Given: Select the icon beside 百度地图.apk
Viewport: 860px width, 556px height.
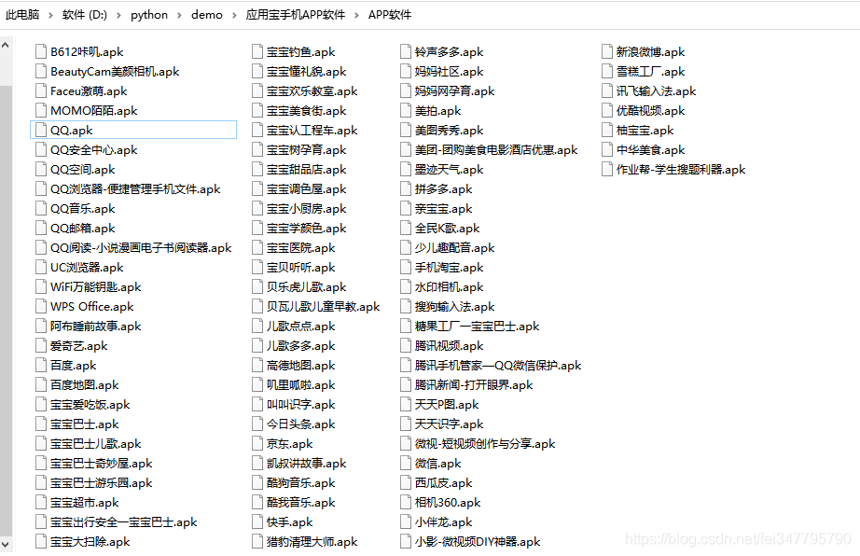Looking at the screenshot, I should [41, 385].
